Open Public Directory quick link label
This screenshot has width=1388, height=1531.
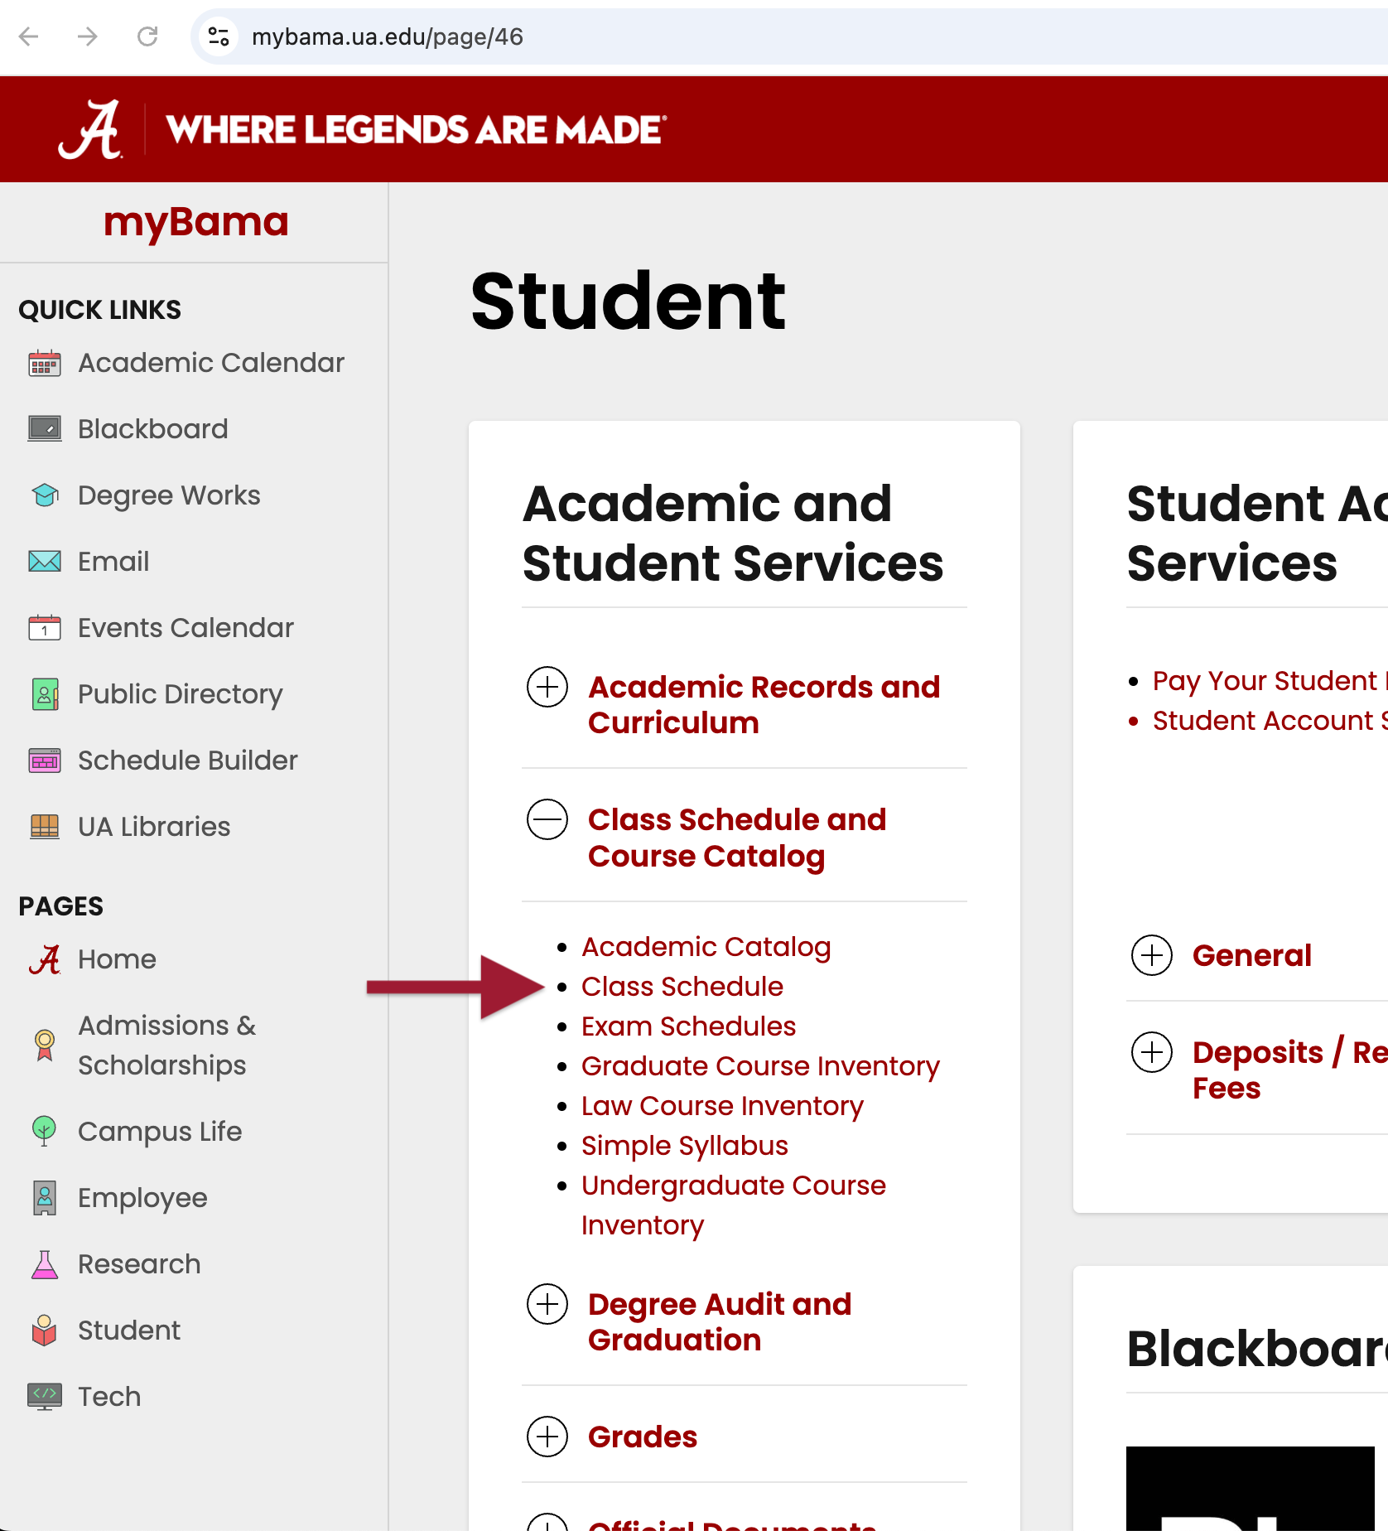point(181,694)
